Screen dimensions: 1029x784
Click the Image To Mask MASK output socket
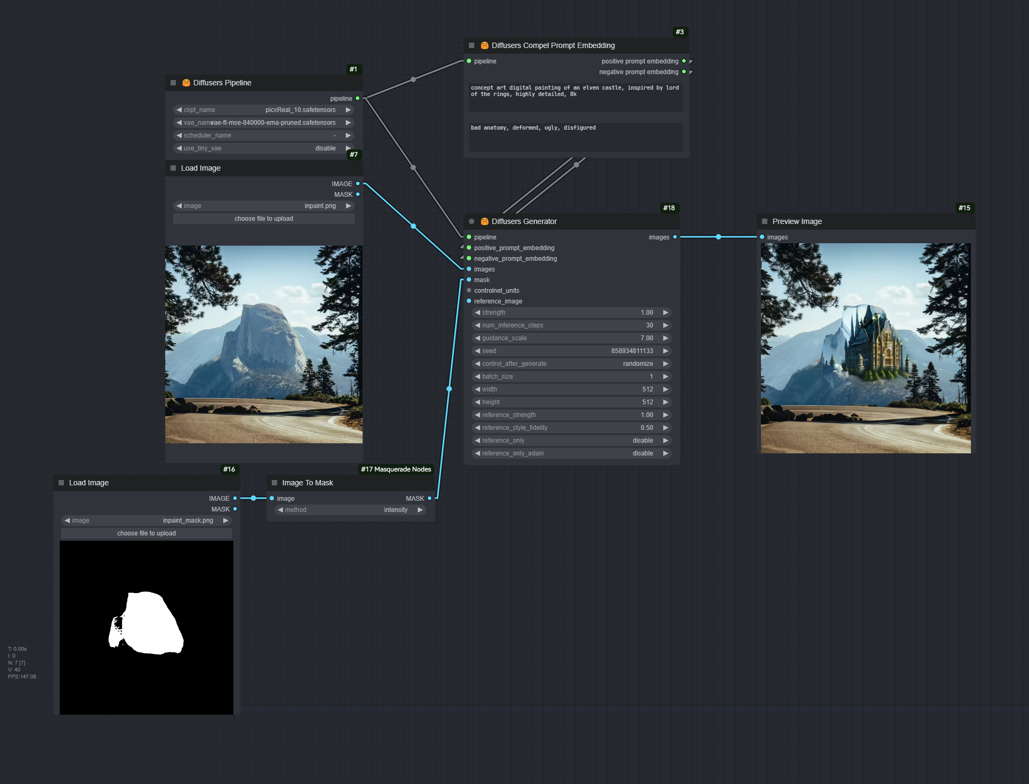430,498
